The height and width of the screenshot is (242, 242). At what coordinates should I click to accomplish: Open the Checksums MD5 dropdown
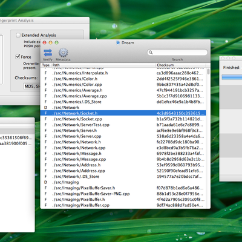pyautogui.click(x=32, y=87)
